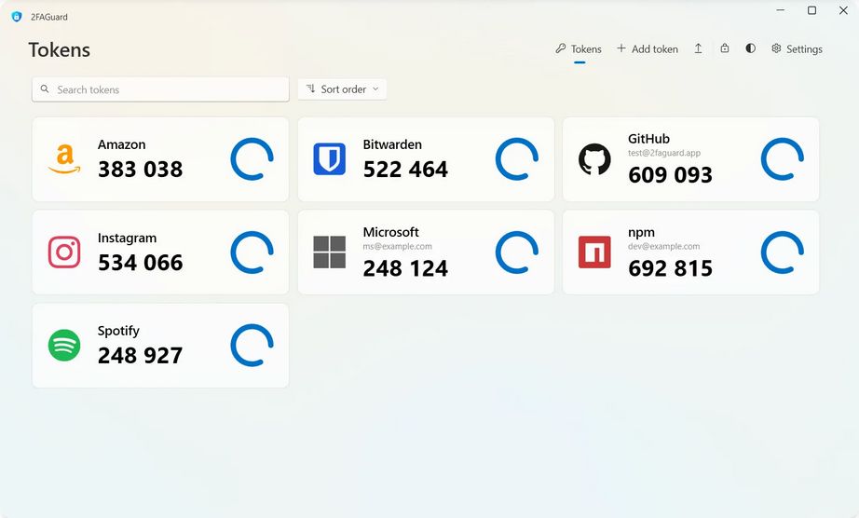The image size is (859, 518).
Task: Open the Add token page
Action: point(648,49)
